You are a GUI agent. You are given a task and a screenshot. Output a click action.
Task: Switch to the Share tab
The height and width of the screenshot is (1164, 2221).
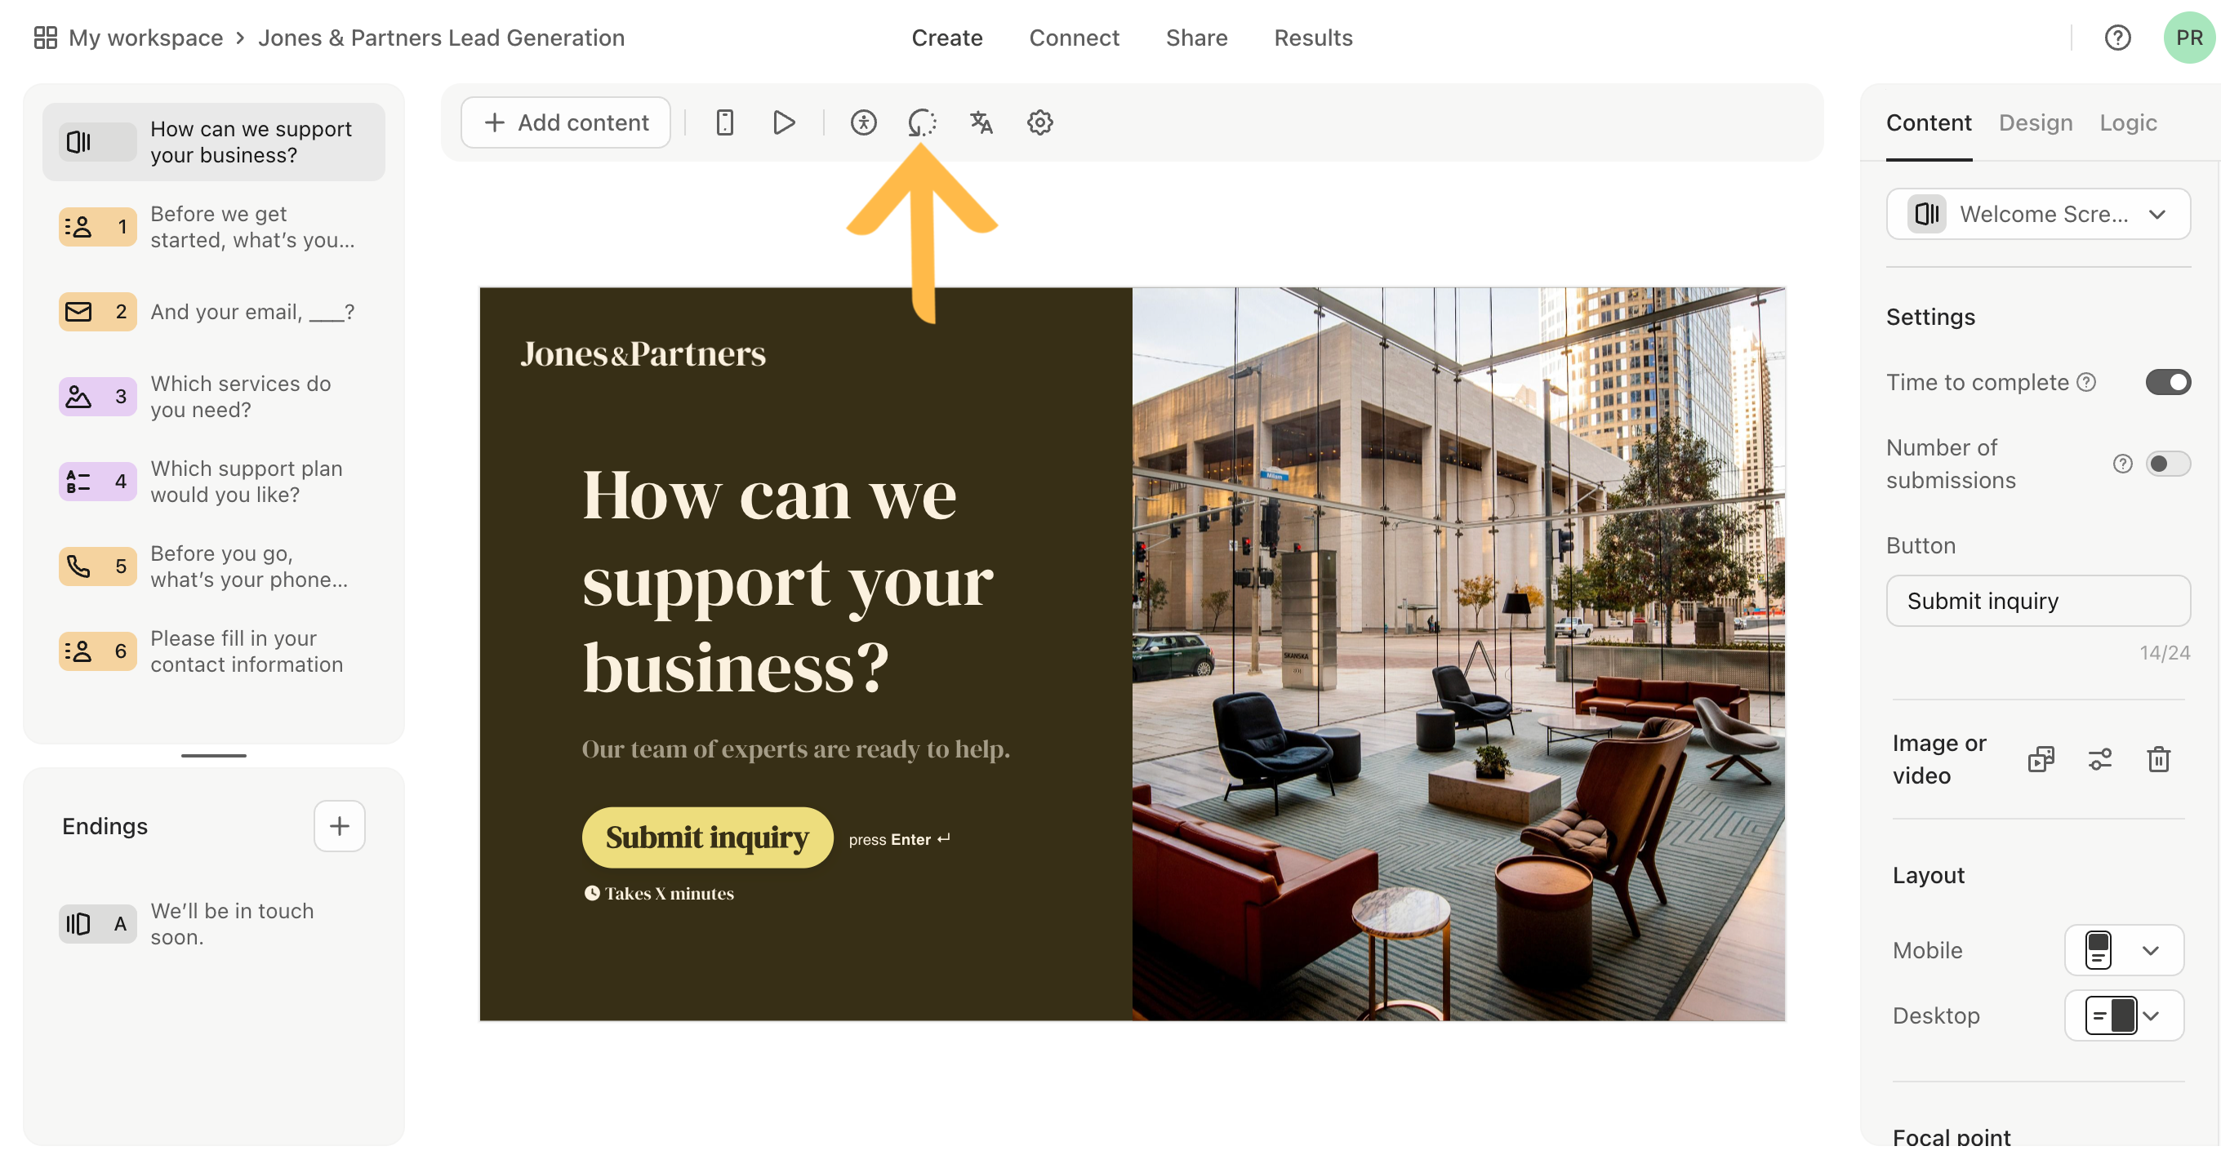point(1196,38)
